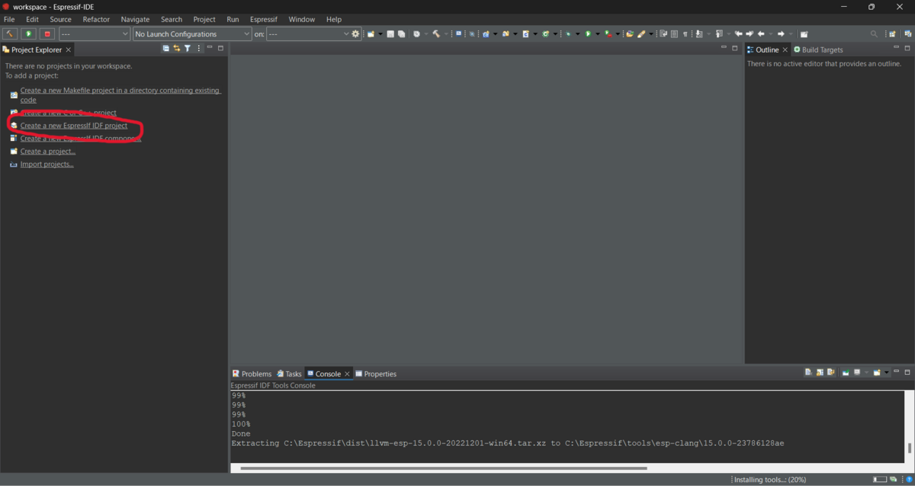The width and height of the screenshot is (915, 486).
Task: Click 'Create a new Espressif IDF component' link
Action: tap(81, 139)
